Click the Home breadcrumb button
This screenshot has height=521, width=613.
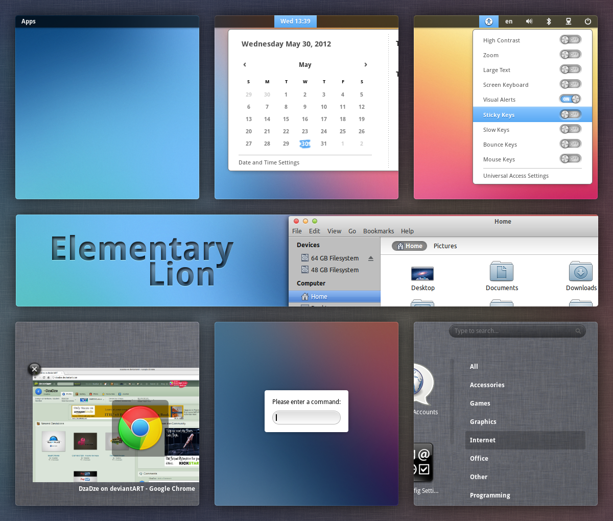pos(409,246)
